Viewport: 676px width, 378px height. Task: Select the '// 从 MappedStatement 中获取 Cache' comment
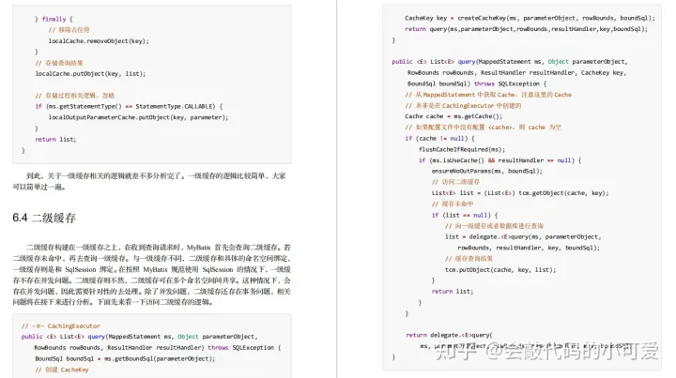point(488,95)
